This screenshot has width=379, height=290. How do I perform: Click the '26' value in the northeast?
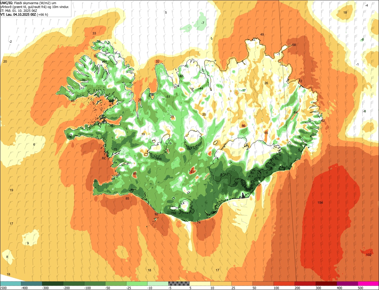[x=266, y=83]
